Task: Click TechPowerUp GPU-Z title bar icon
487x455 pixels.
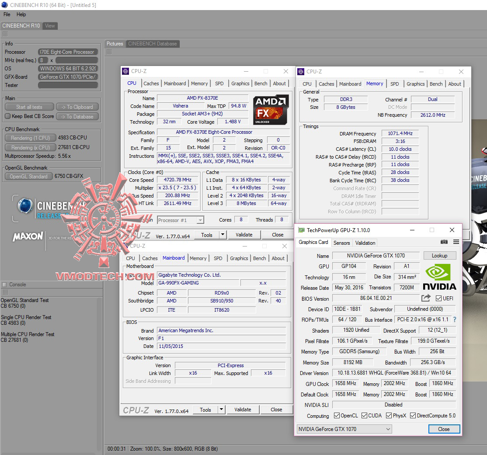Action: coord(301,230)
